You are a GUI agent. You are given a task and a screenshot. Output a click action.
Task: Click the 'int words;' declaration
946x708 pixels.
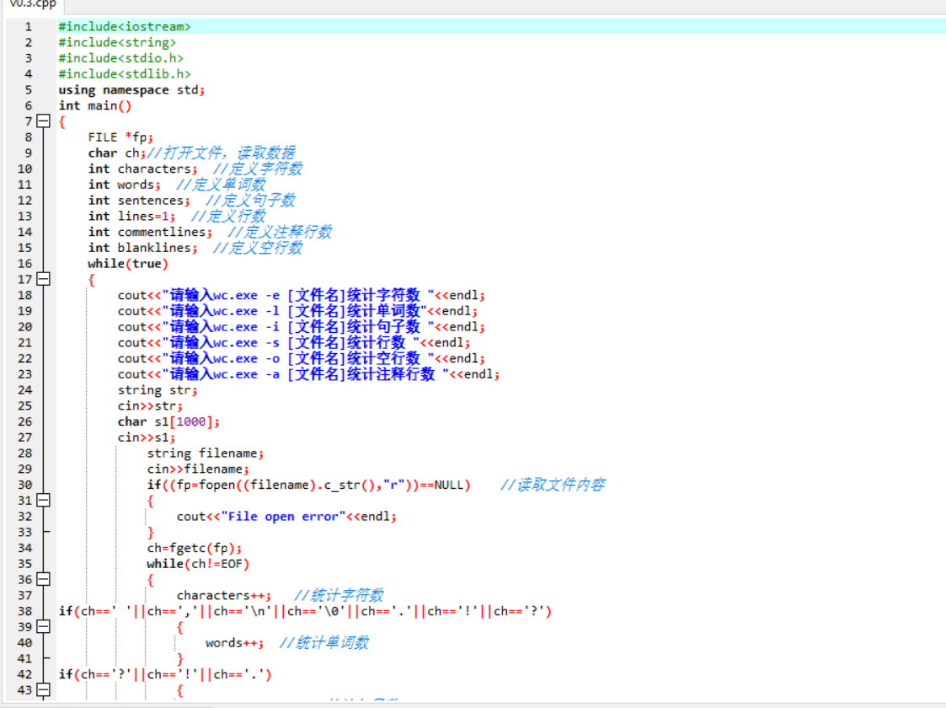(x=125, y=185)
